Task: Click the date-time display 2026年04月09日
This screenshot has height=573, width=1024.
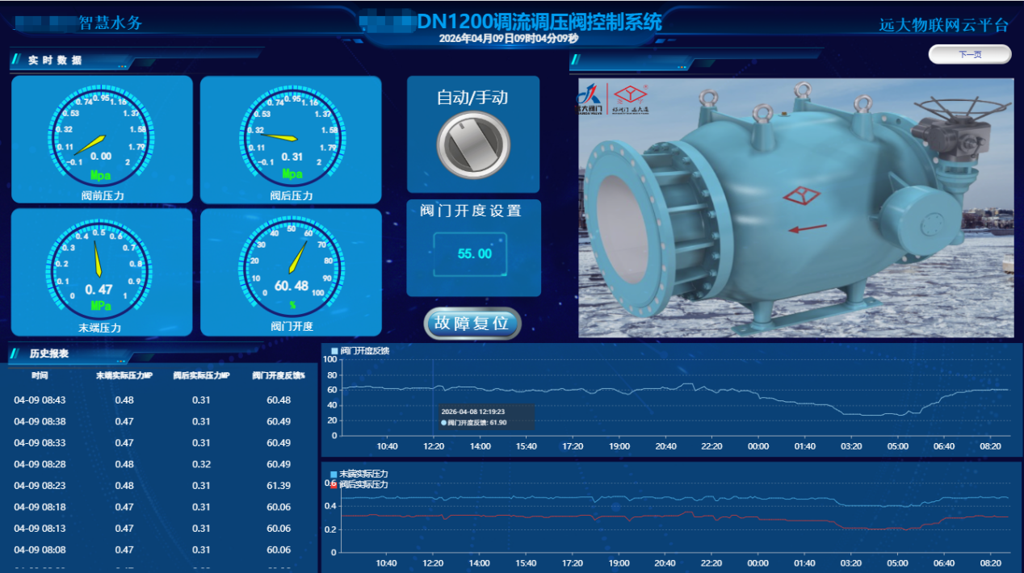Action: (509, 38)
